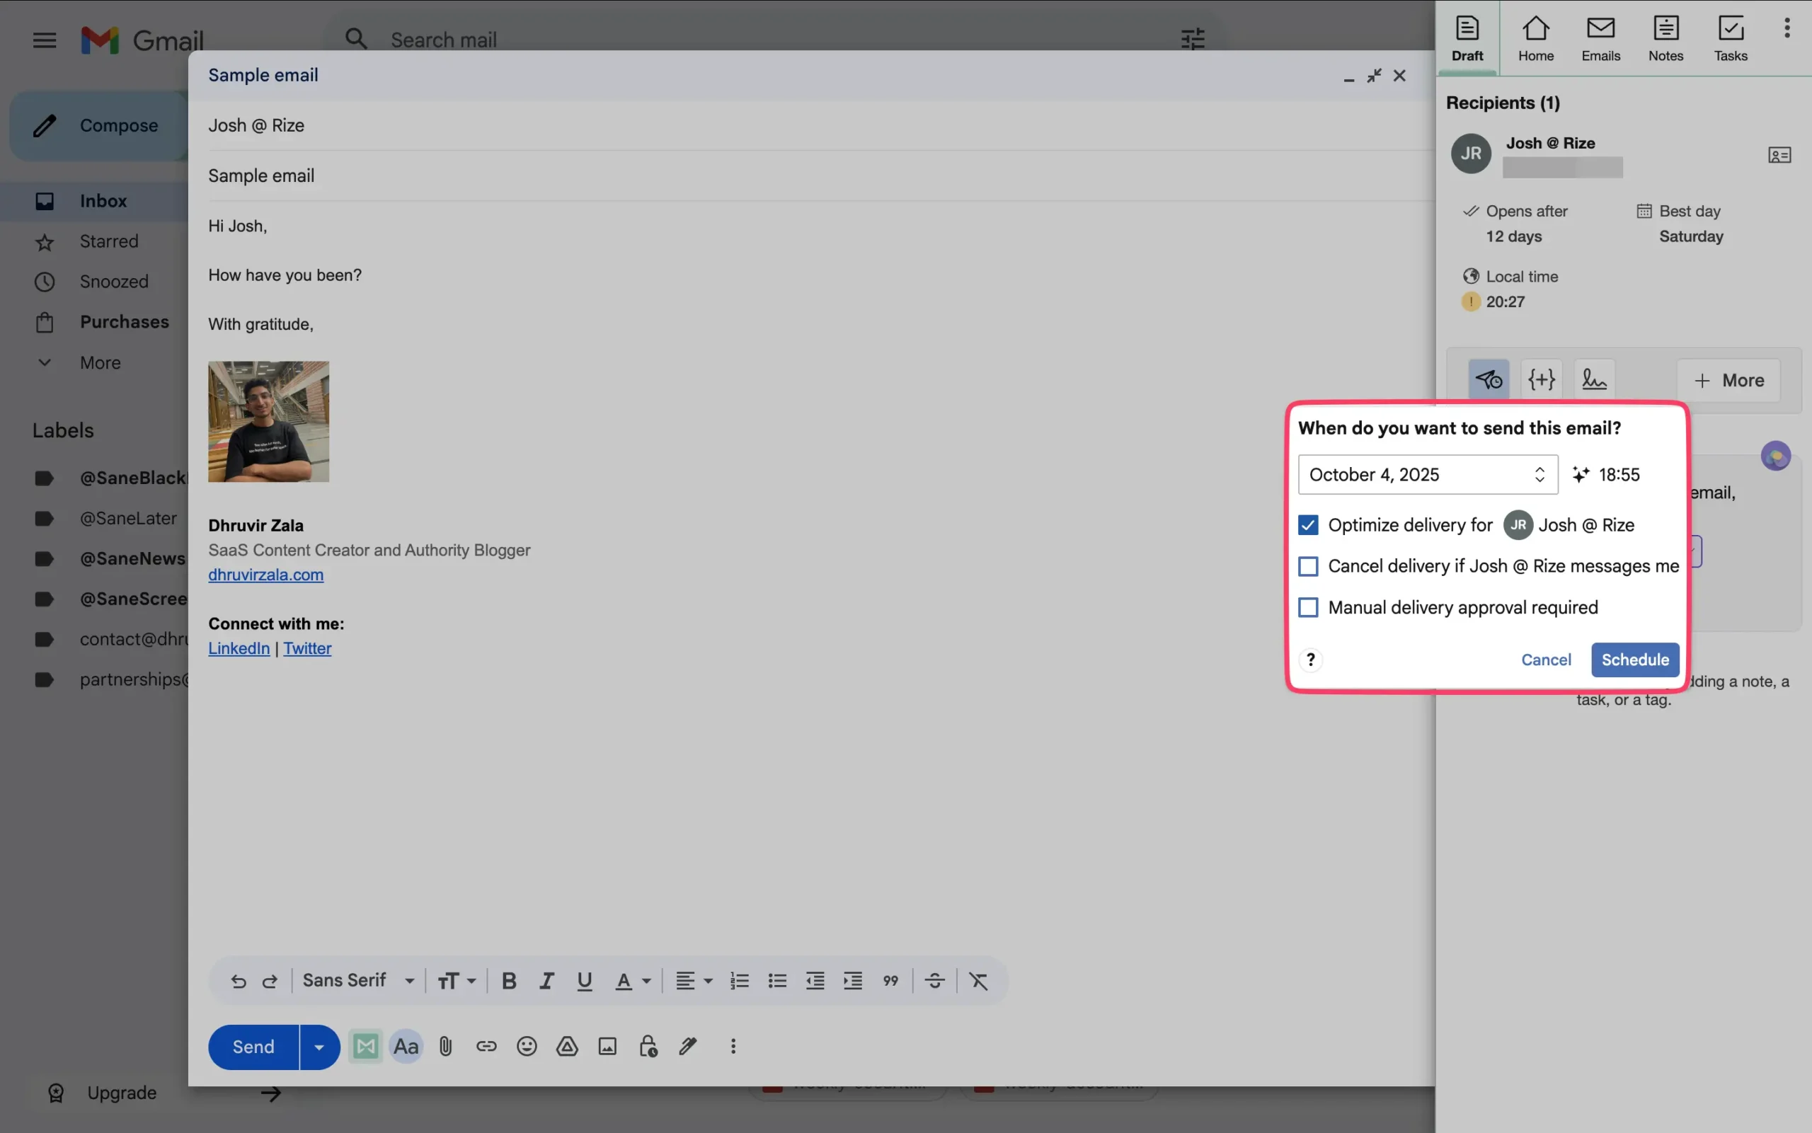Open the Sans Serif font dropdown
This screenshot has height=1133, width=1812.
click(358, 981)
